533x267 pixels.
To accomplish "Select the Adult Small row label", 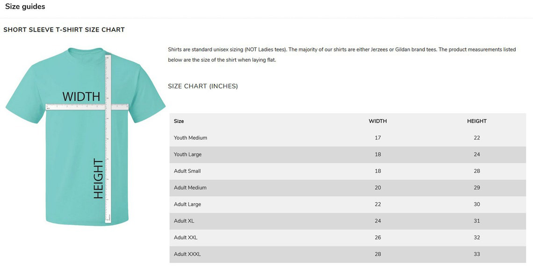I will pos(187,171).
